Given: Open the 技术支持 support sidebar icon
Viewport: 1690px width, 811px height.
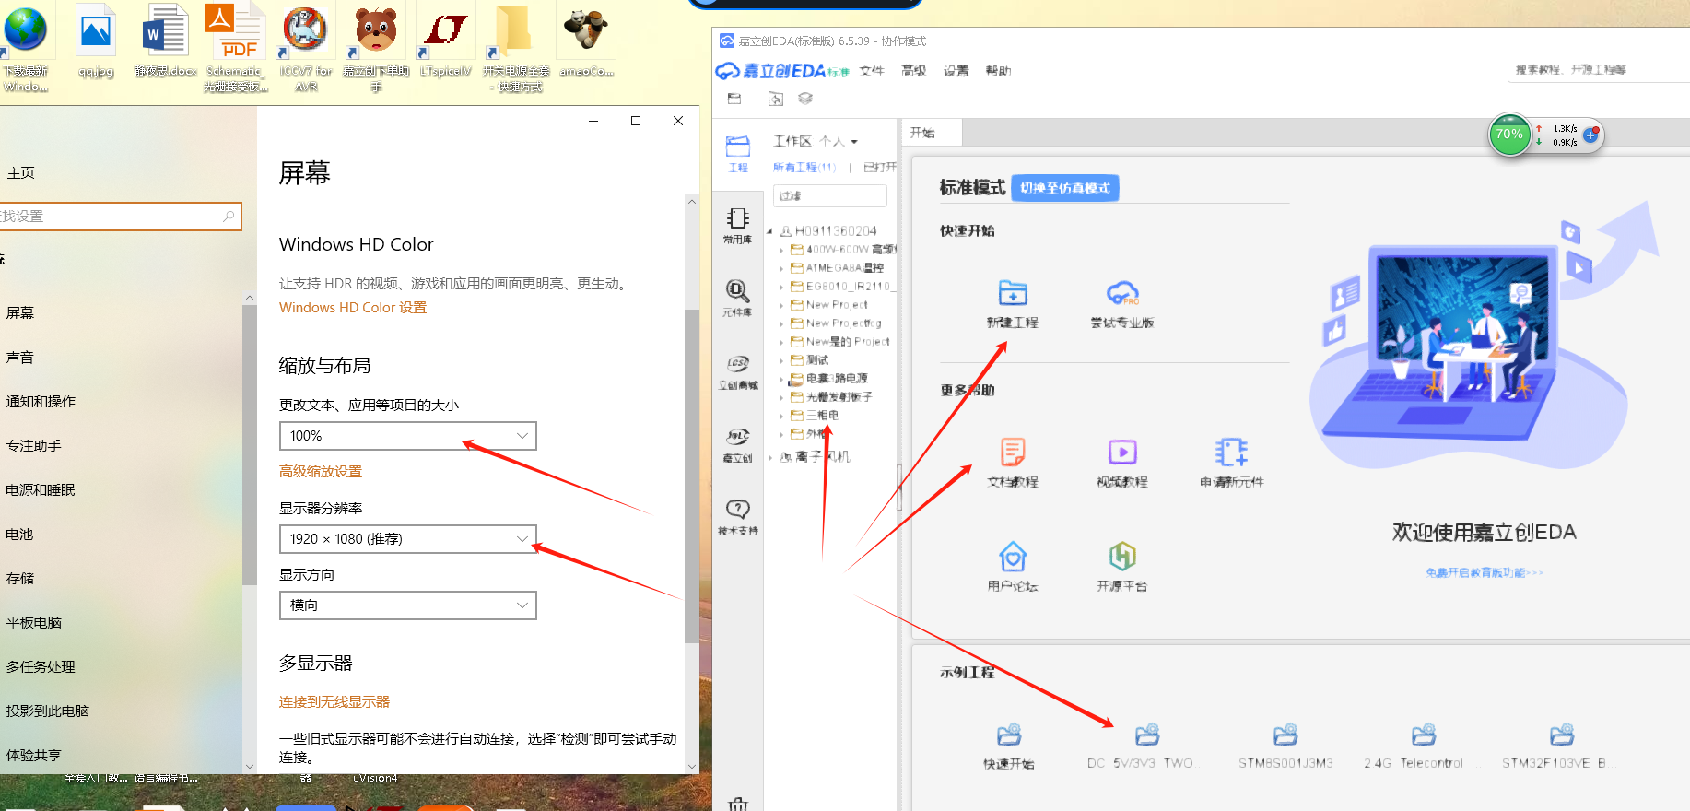Looking at the screenshot, I should (x=738, y=517).
